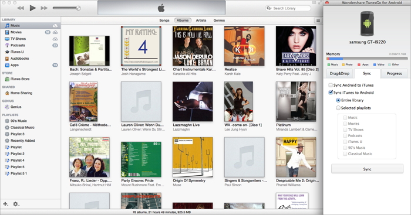Choose the Selected playlists radio option
This screenshot has width=411, height=215.
click(x=338, y=108)
